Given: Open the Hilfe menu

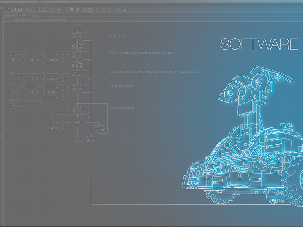Looking at the screenshot, I should pos(54,4).
